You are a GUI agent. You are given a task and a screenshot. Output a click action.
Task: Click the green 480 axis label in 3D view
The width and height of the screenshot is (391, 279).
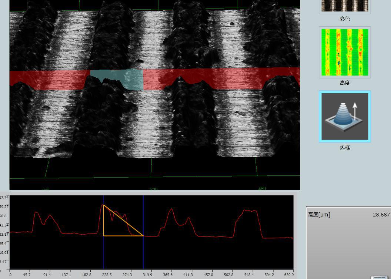262,188
